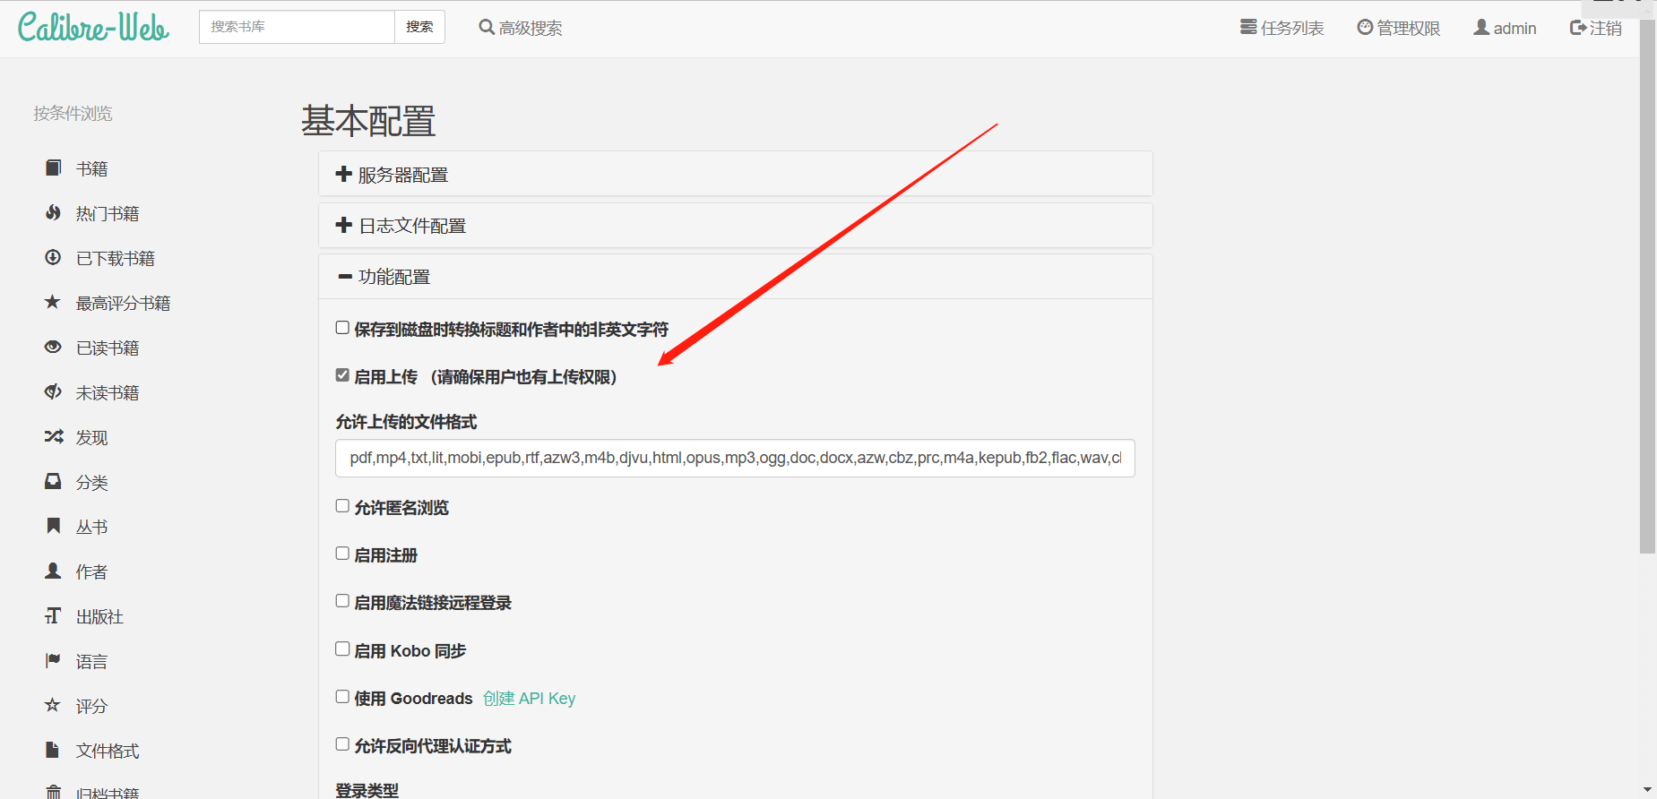1657x799 pixels.
Task: Click the eye icon beside 已读书籍
Action: pos(54,347)
